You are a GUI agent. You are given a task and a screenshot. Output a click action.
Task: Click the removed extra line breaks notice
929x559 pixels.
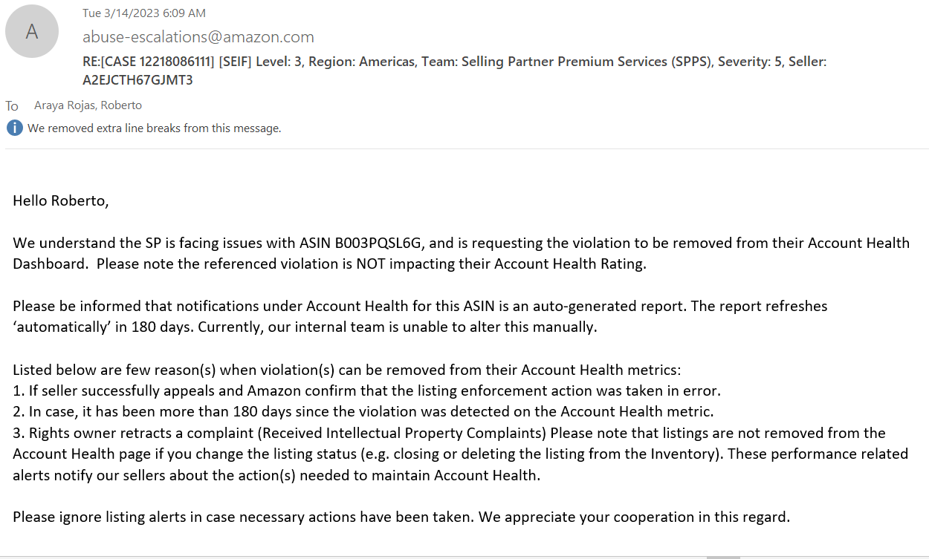click(155, 128)
